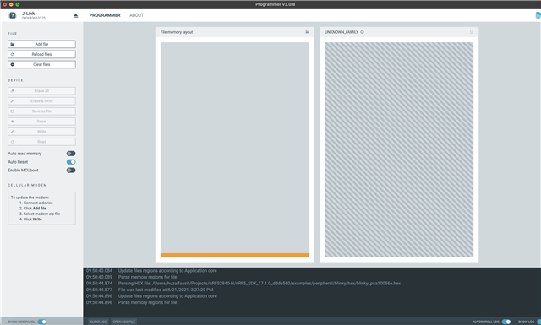This screenshot has width=541, height=325.
Task: Turn off Show Side Panel toggle
Action: pyautogui.click(x=42, y=322)
